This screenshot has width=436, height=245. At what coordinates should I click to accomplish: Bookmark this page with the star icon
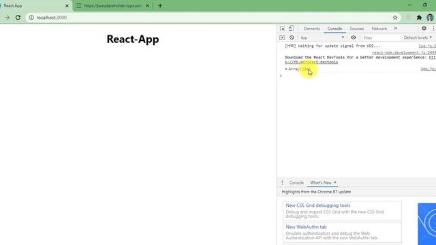click(395, 18)
